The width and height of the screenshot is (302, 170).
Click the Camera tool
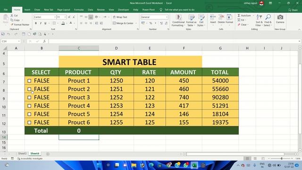click(280, 19)
